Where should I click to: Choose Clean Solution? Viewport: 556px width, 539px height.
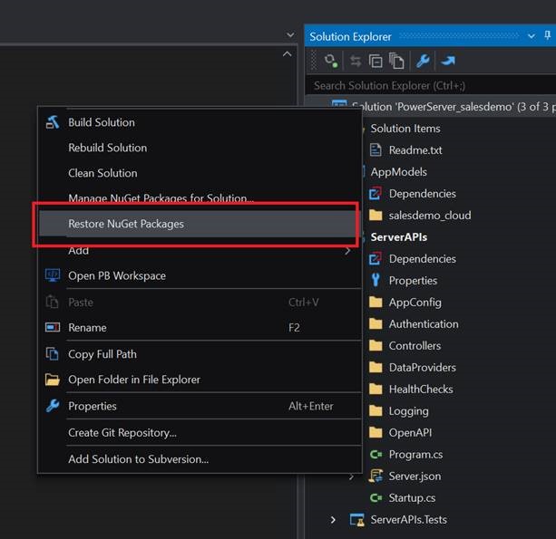pyautogui.click(x=200, y=173)
